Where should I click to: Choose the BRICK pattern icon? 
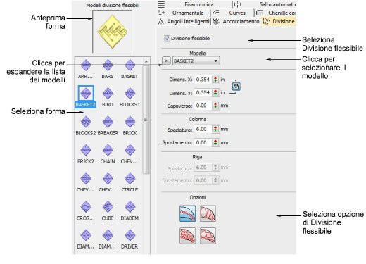click(x=130, y=122)
